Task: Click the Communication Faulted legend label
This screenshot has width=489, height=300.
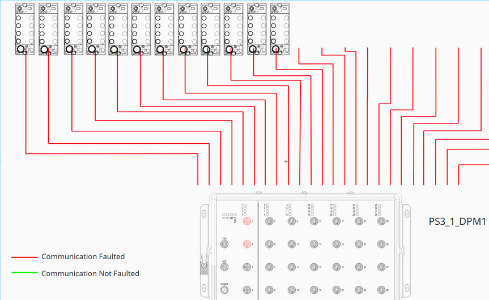Action: 83,257
